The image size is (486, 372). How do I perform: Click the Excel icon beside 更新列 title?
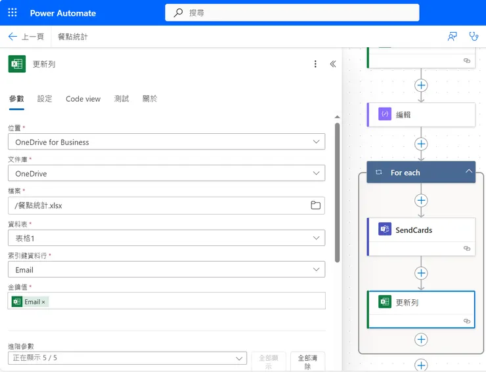tap(17, 64)
